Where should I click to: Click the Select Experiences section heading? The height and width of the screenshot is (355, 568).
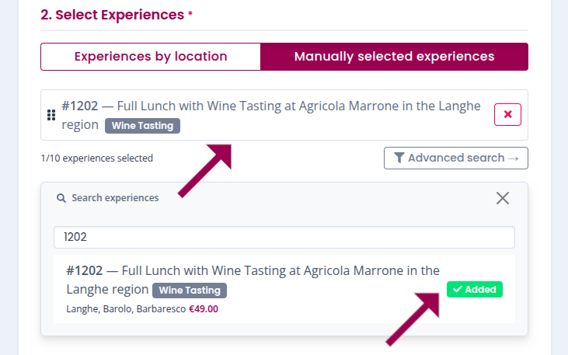(112, 14)
